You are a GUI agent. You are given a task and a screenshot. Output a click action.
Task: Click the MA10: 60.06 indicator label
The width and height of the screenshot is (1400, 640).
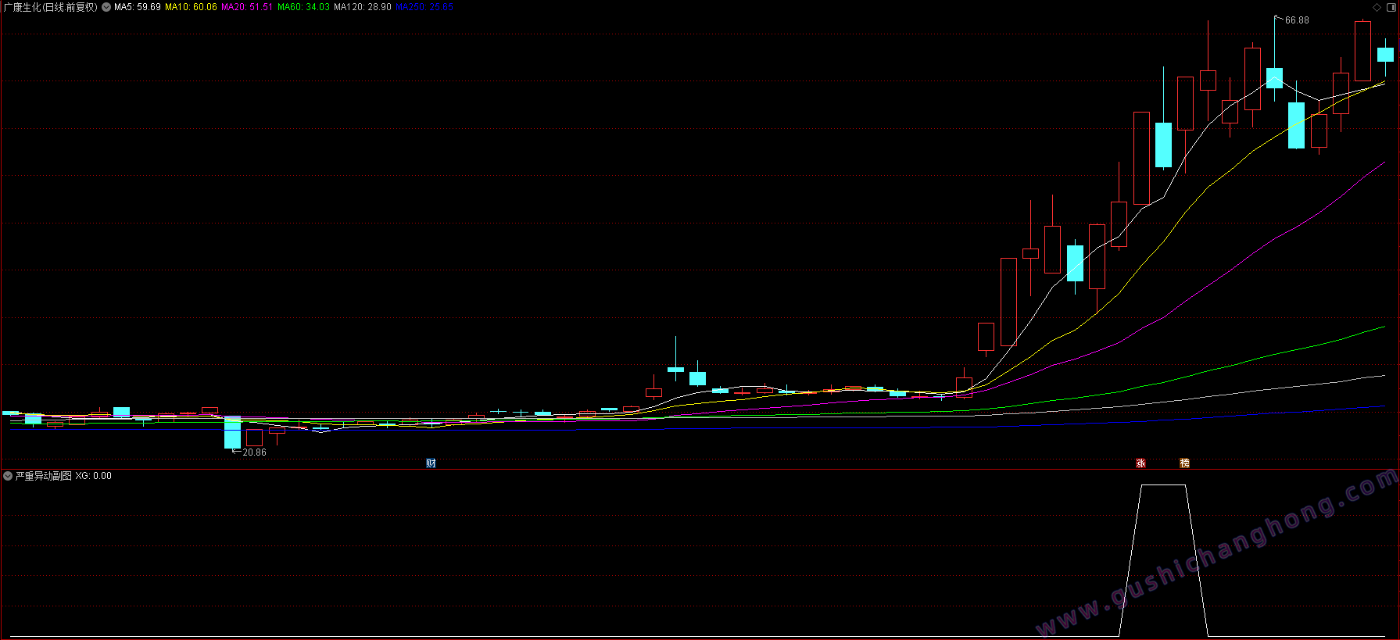[x=191, y=7]
